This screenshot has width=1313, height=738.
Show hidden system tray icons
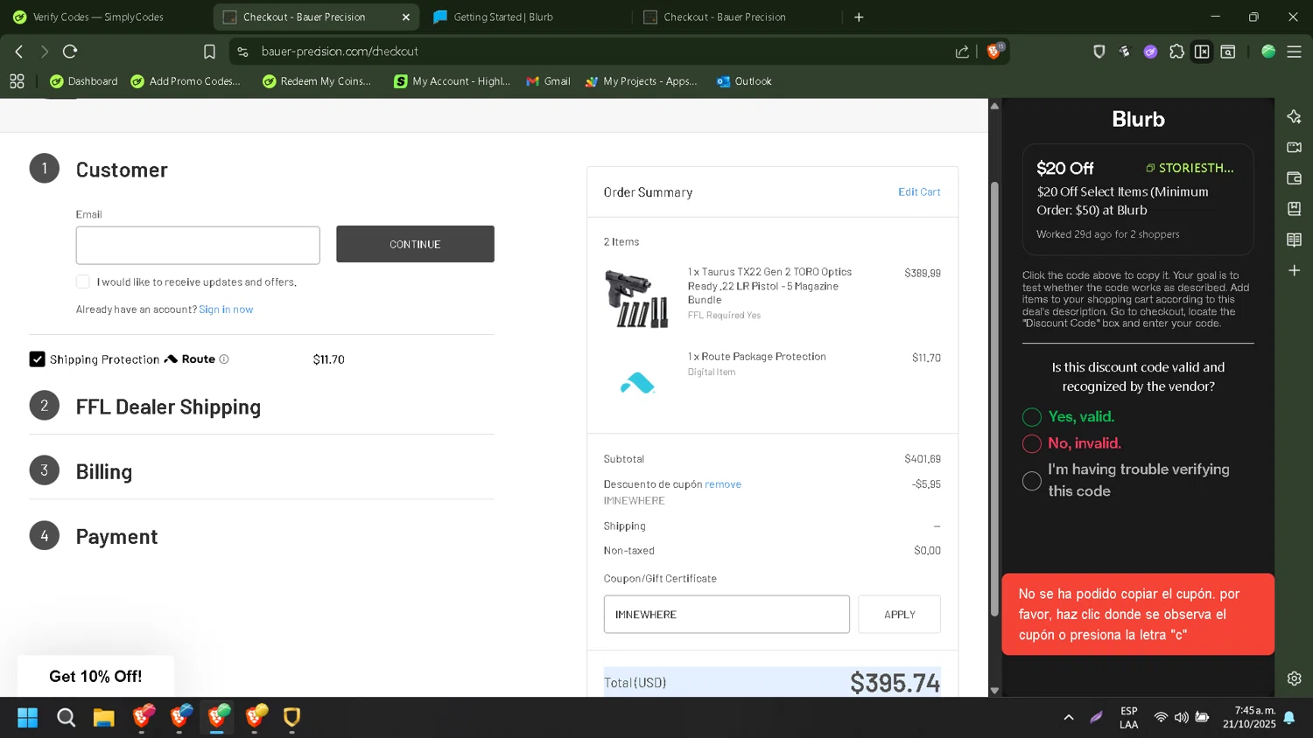(1068, 718)
